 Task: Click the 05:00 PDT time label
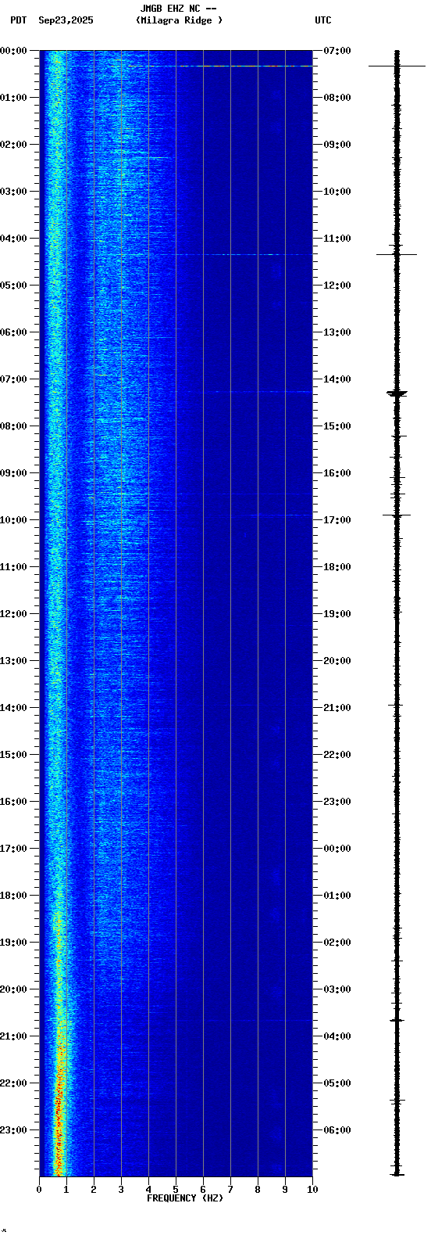[13, 286]
